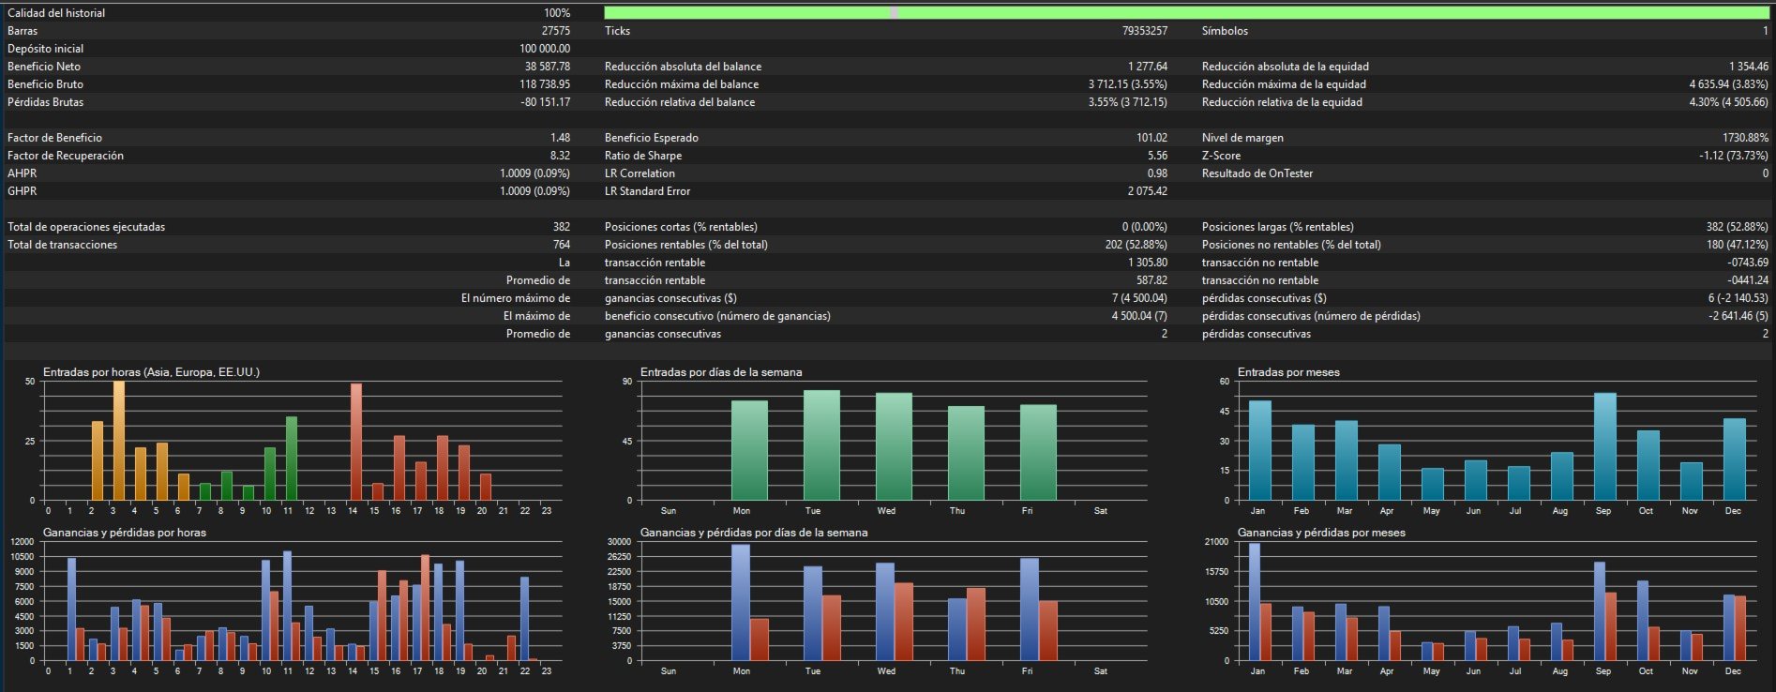Click Posiciones no rentables value "180 (47.12%)"

click(1738, 245)
